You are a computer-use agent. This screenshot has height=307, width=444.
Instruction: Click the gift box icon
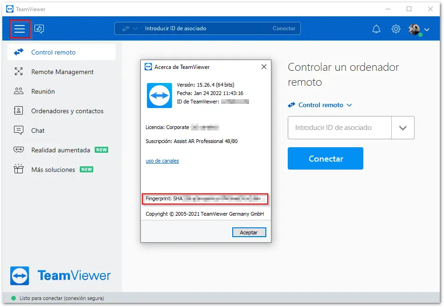pos(19,169)
